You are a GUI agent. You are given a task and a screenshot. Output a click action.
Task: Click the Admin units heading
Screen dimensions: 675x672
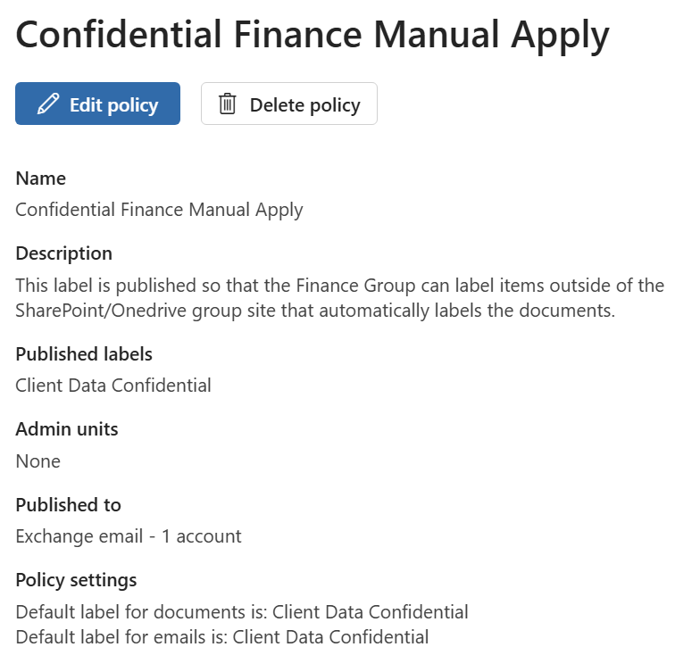[x=67, y=429]
